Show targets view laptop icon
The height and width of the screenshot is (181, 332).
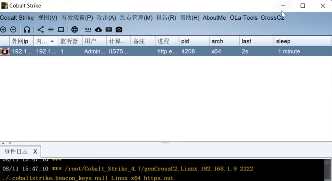(61, 29)
